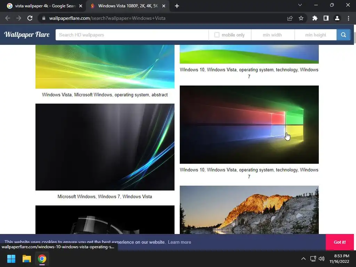Open Chrome's three-dot menu
356x267 pixels.
tap(348, 18)
